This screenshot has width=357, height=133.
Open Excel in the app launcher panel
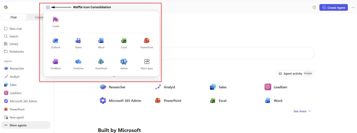click(x=124, y=43)
